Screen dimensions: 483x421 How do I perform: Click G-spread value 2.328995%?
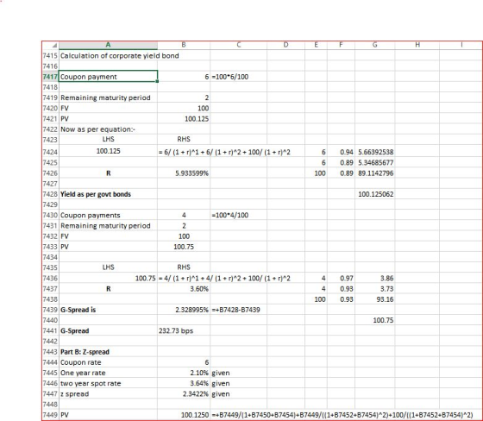point(191,310)
